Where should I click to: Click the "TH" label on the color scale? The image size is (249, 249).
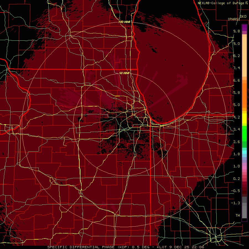tap(238, 216)
